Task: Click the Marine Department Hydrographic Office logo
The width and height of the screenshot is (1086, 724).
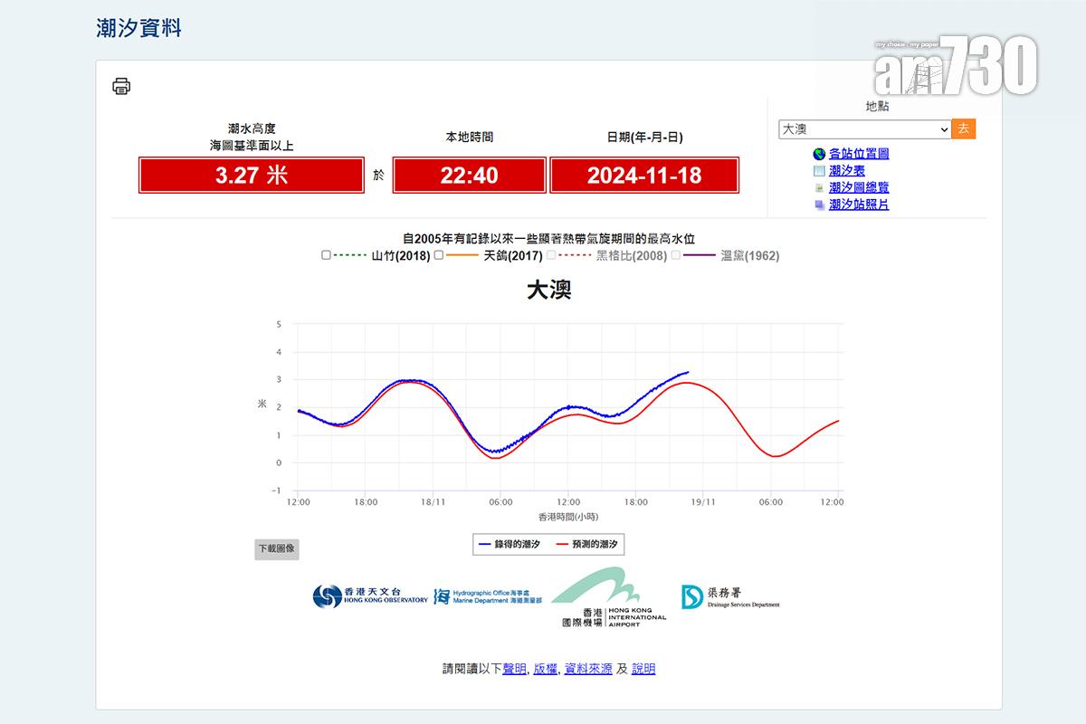Action: pos(489,595)
